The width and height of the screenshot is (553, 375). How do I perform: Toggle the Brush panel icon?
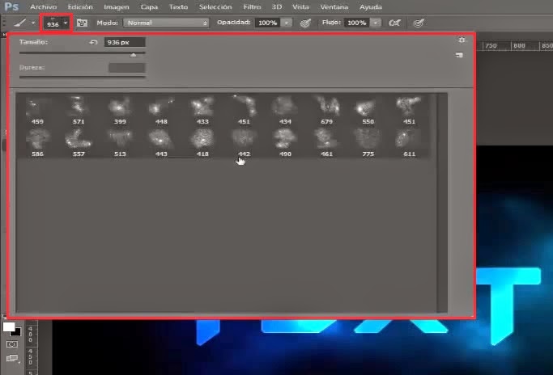tap(82, 23)
